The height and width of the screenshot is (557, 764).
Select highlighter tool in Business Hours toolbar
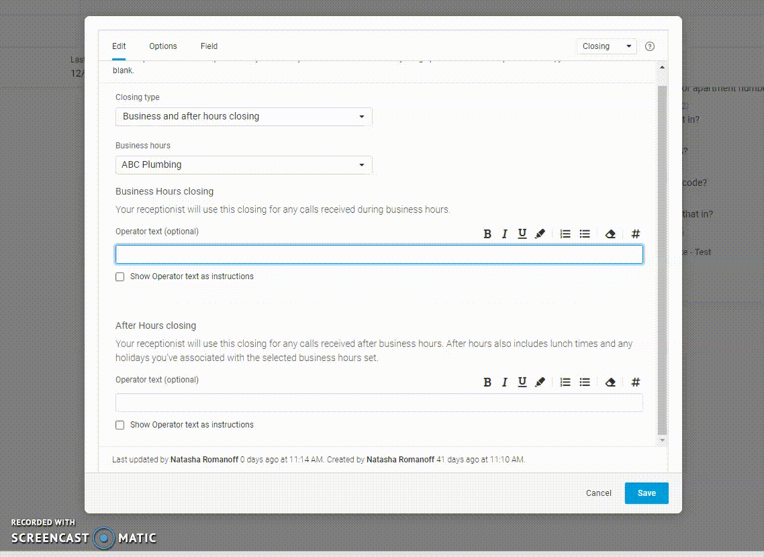coord(540,234)
